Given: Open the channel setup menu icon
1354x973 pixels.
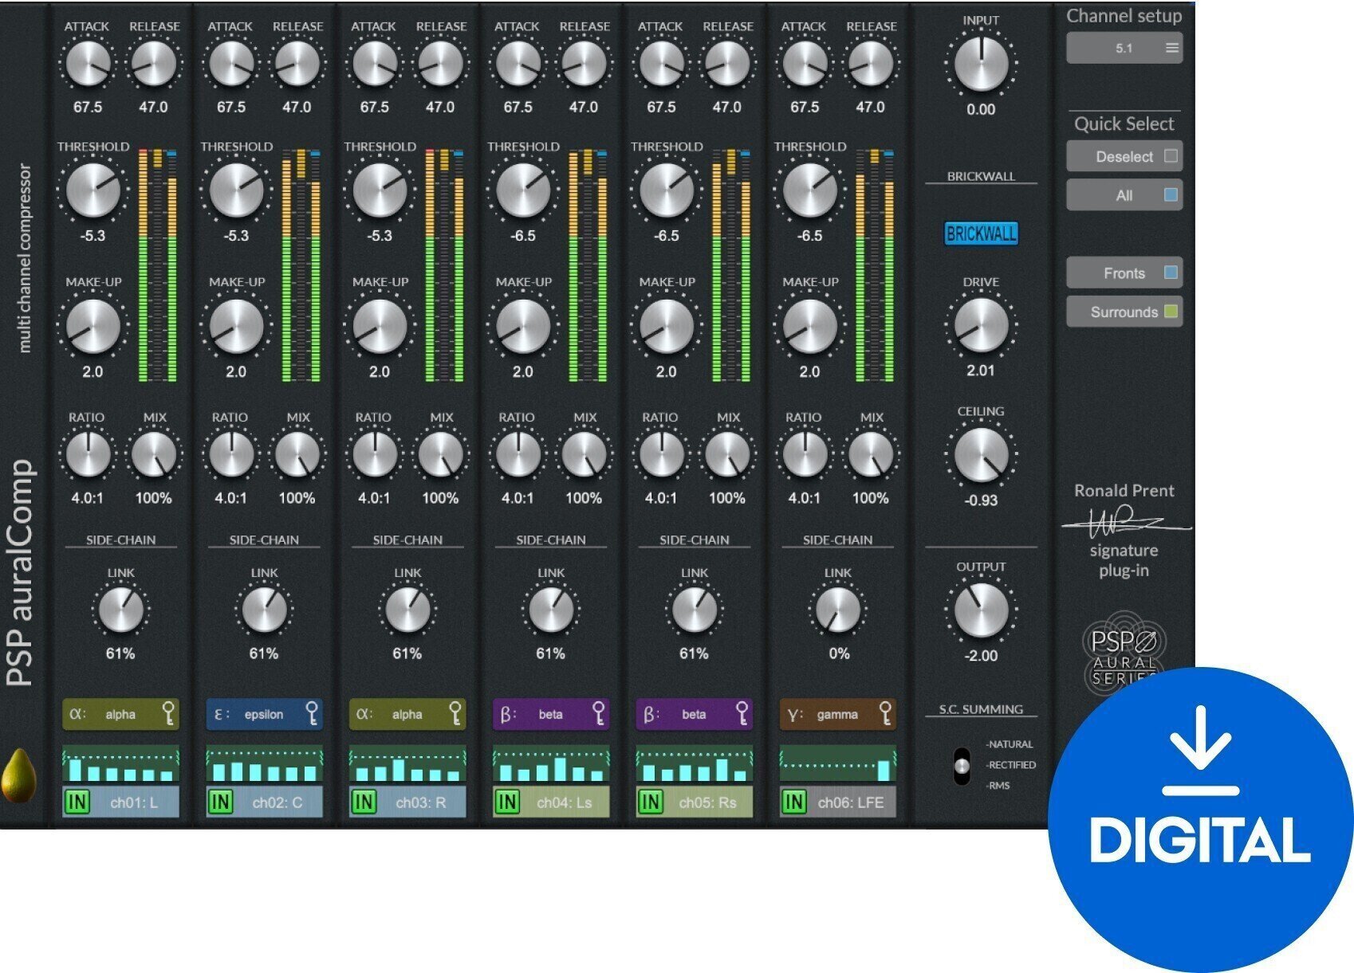Looking at the screenshot, I should point(1171,48).
